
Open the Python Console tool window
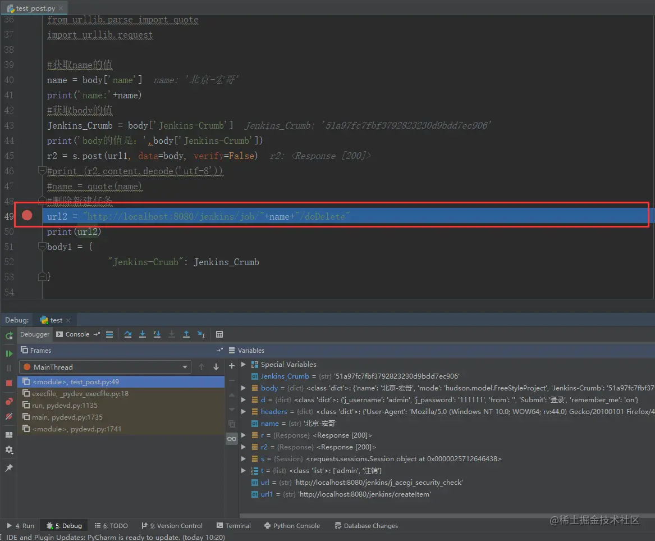[292, 526]
